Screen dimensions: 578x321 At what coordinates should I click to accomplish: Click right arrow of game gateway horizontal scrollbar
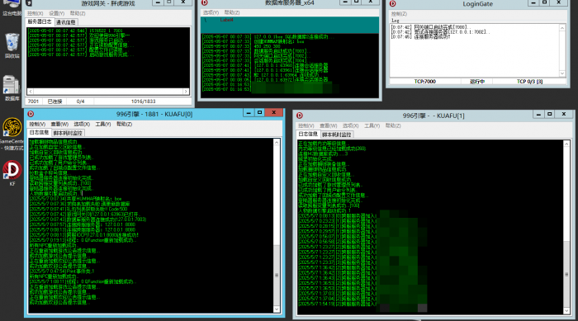tap(186, 91)
